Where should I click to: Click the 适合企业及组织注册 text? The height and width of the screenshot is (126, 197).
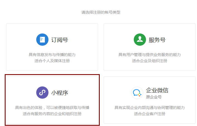pos(150,61)
